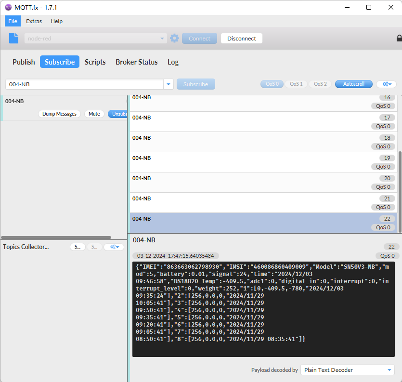Click the timestamp 03-12-2024 17:47:15 label
The height and width of the screenshot is (382, 402).
(x=175, y=256)
